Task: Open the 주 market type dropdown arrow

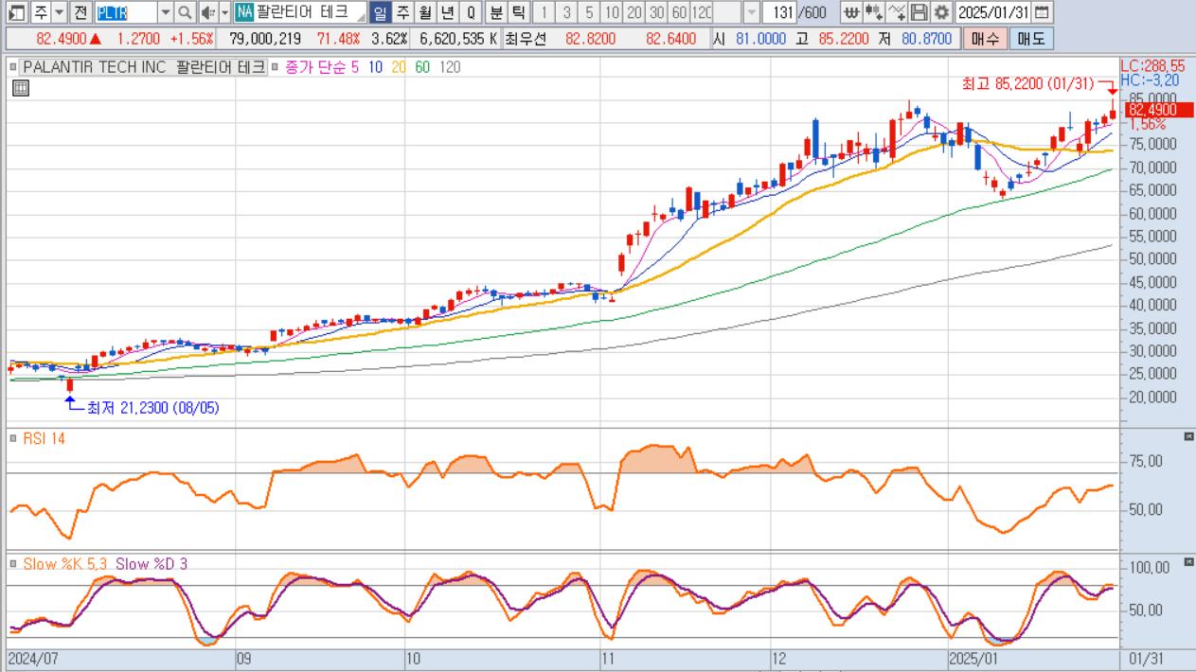Action: [x=60, y=12]
